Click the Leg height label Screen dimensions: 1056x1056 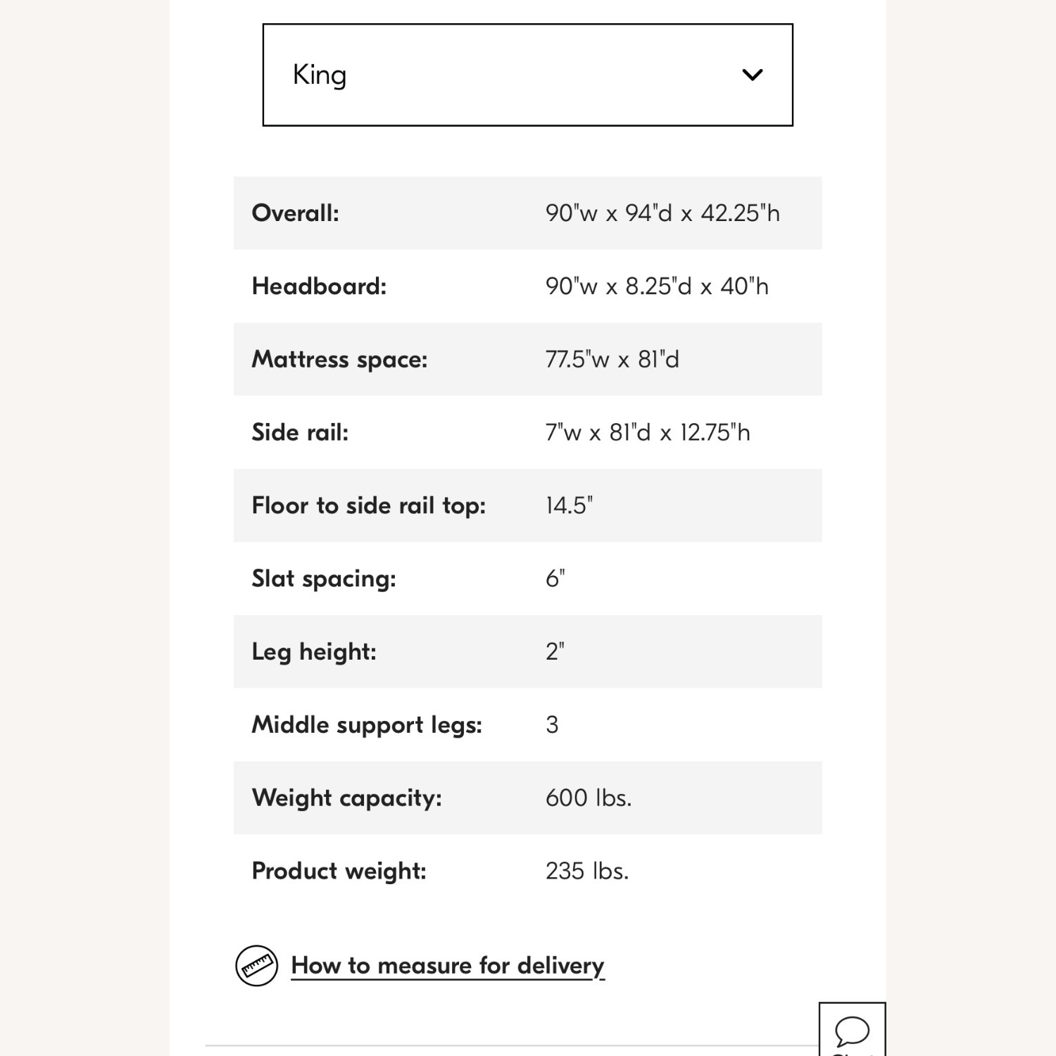pyautogui.click(x=314, y=652)
